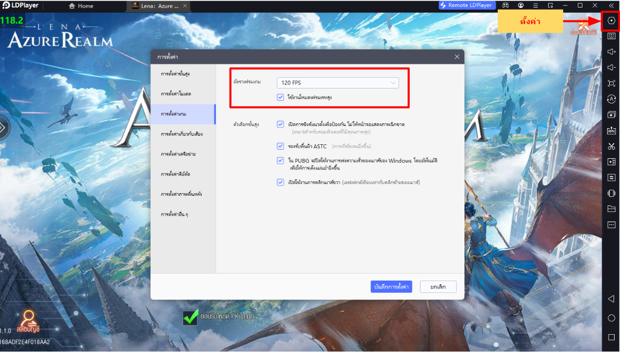Toggle high frame rate mode checkbox

click(281, 97)
